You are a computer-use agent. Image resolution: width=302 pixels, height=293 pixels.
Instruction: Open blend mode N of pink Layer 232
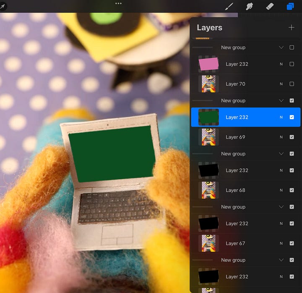pyautogui.click(x=281, y=64)
